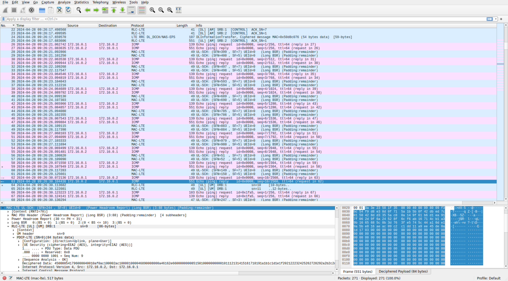Manage saved filter bookmarks
This screenshot has width=508, height=281.
click(3, 19)
